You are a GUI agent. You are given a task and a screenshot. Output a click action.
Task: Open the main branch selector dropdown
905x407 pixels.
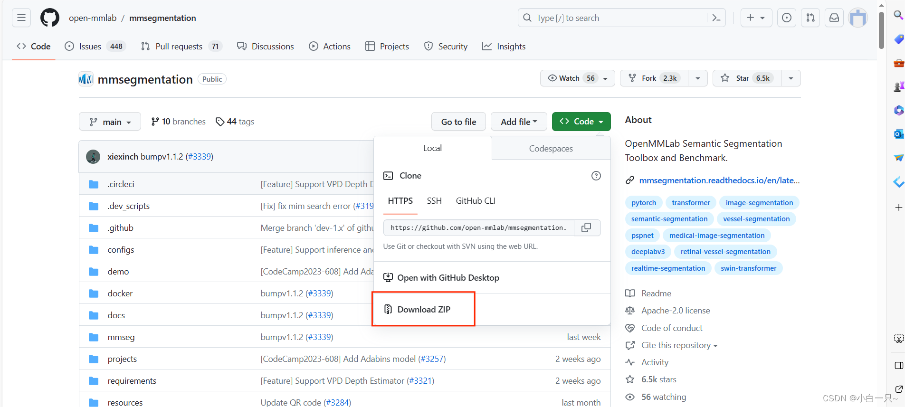(110, 122)
